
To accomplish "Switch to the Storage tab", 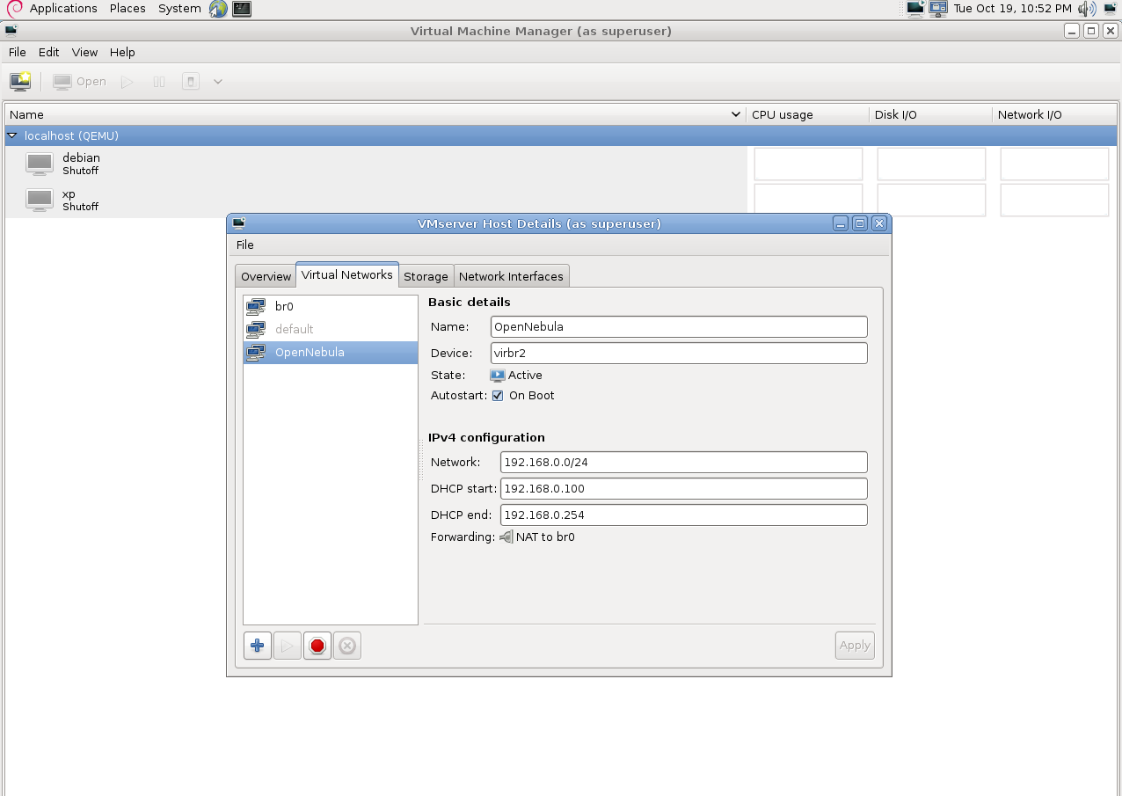I will pos(426,276).
